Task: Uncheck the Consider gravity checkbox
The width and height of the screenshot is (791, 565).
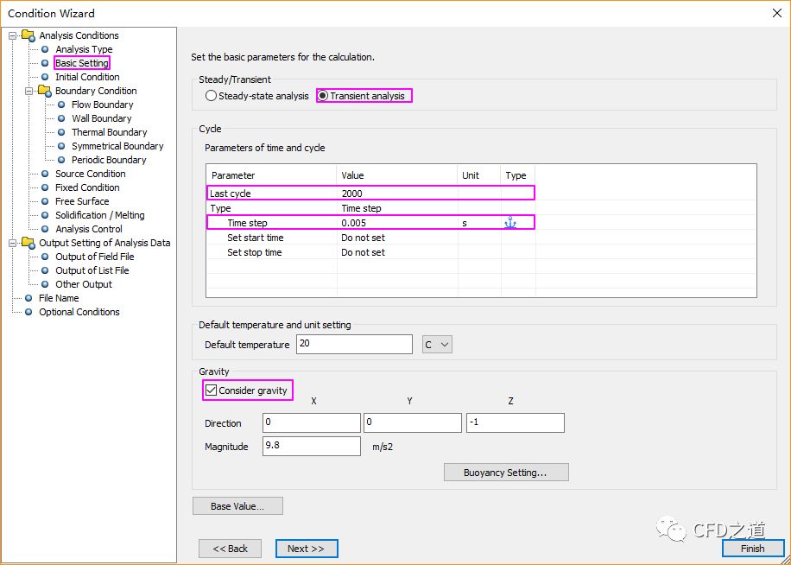Action: coord(212,390)
